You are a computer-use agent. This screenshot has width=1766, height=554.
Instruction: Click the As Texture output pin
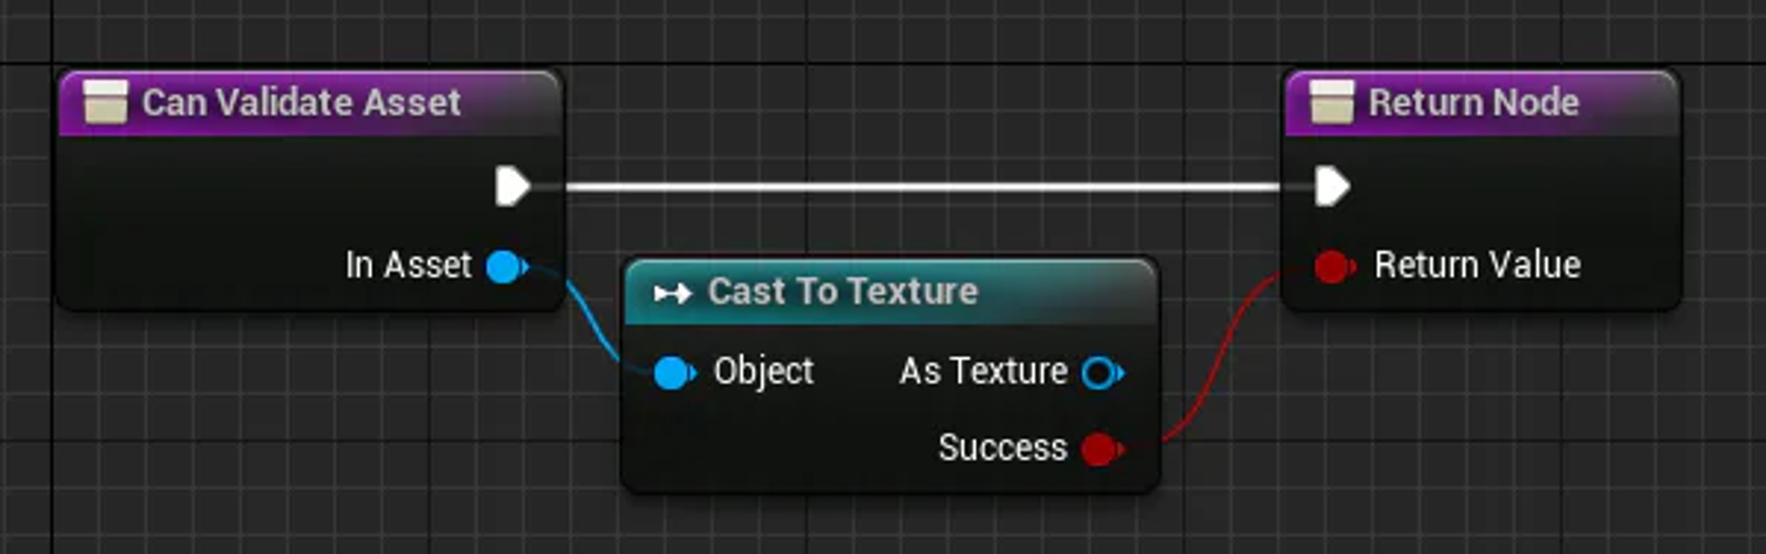pos(1098,371)
